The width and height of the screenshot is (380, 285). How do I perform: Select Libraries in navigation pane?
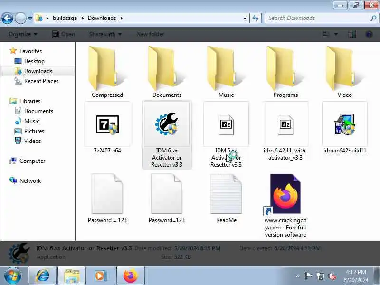click(x=25, y=101)
